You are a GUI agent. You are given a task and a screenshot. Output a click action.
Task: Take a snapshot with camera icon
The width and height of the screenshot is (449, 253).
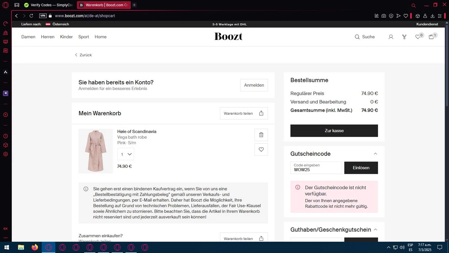[x=384, y=16]
